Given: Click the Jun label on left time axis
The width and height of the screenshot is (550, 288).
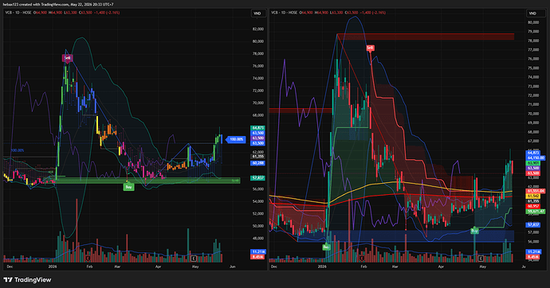Looking at the screenshot, I should pos(232,267).
